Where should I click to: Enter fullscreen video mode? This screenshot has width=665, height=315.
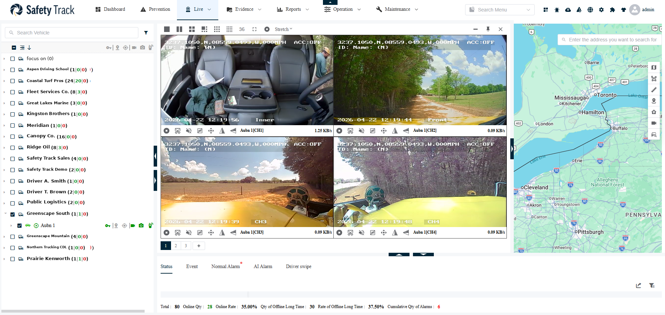point(254,29)
